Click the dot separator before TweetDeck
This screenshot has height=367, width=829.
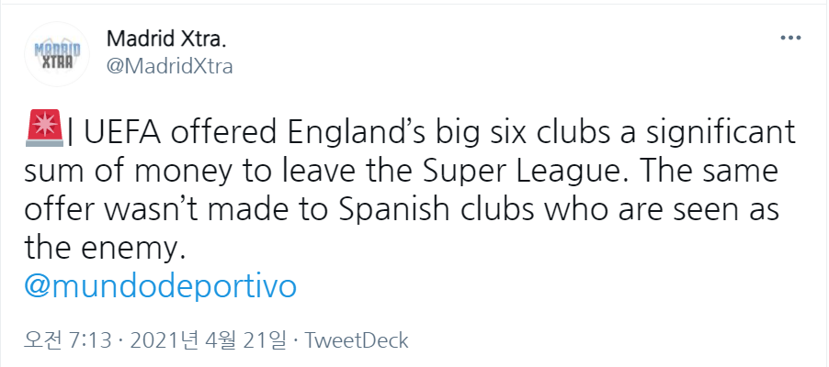[x=295, y=340]
